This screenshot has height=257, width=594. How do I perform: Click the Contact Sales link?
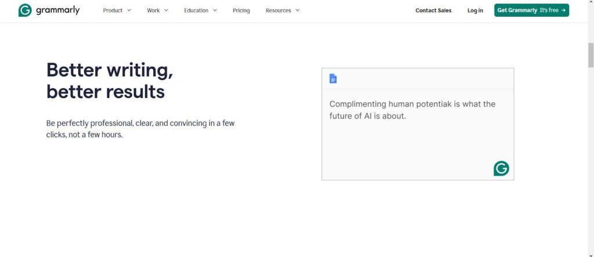433,10
